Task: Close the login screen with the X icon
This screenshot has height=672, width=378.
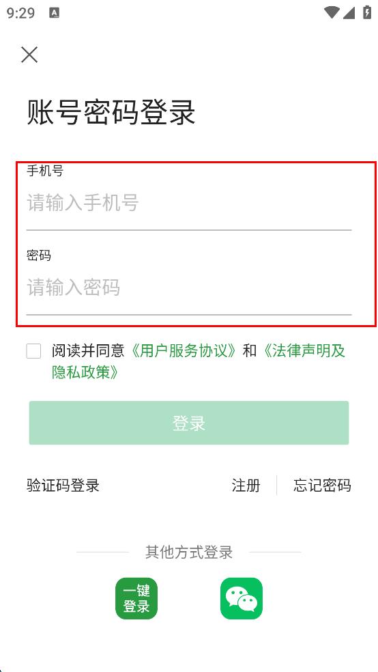Action: 29,55
